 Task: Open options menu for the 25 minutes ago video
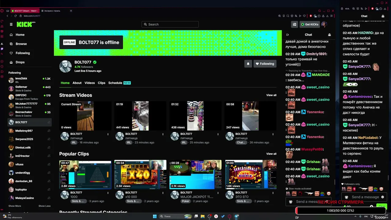click(x=218, y=134)
